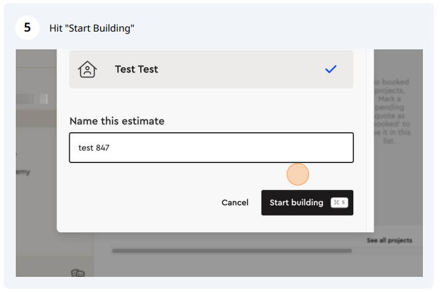Click the step number 5 badge
440x292 pixels.
pyautogui.click(x=27, y=28)
